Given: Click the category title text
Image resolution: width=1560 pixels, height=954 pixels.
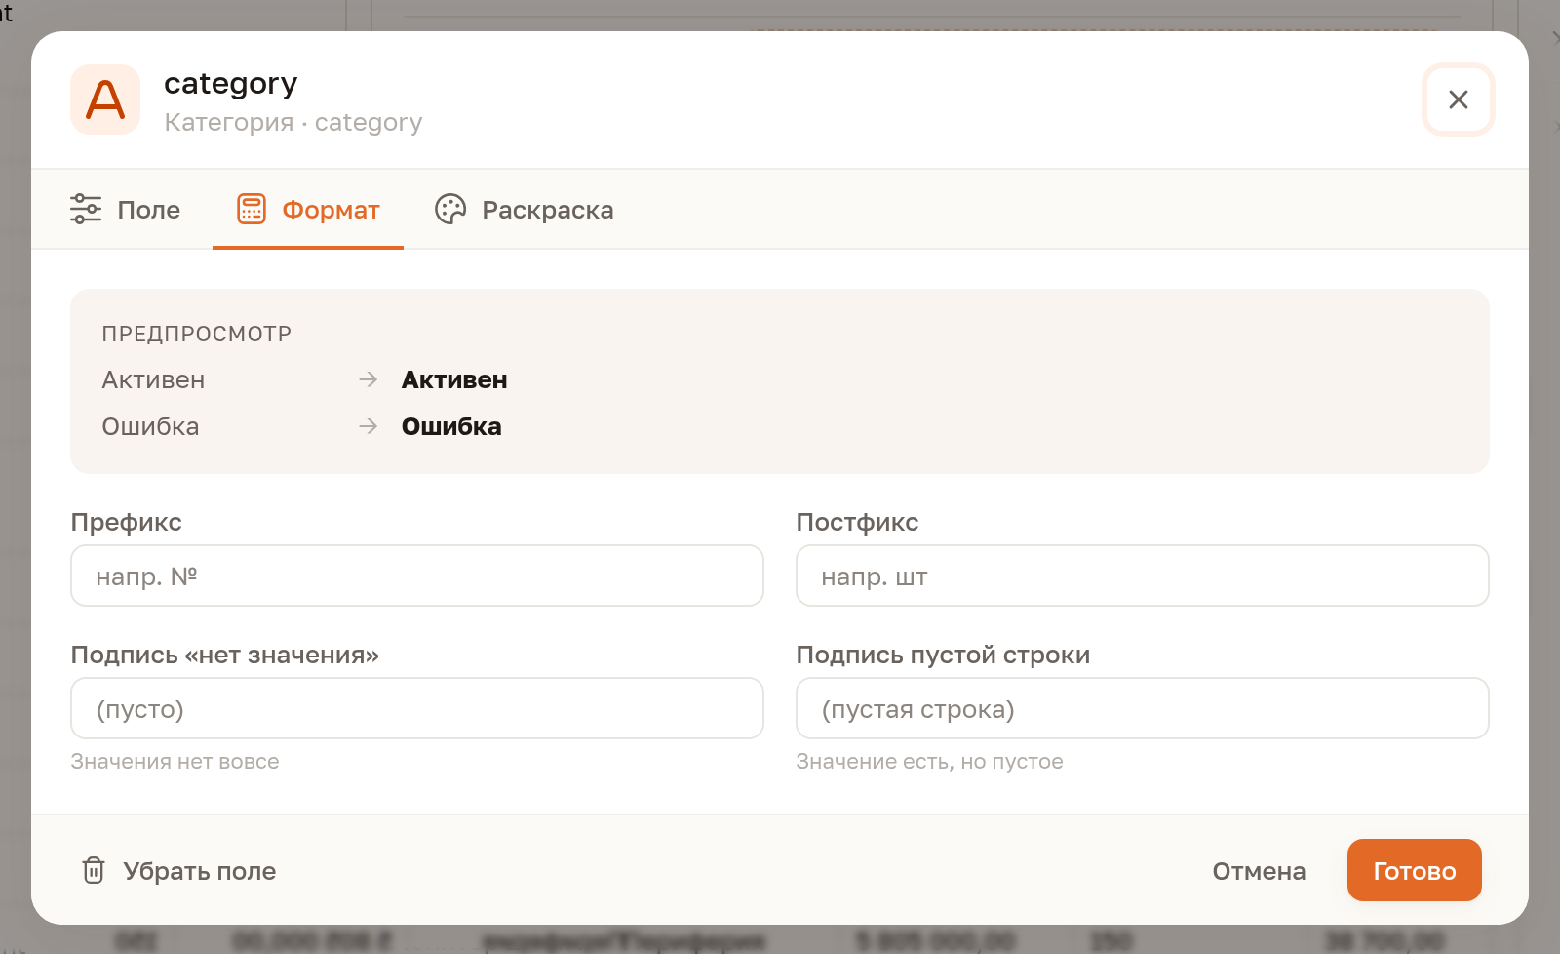Looking at the screenshot, I should [x=230, y=85].
